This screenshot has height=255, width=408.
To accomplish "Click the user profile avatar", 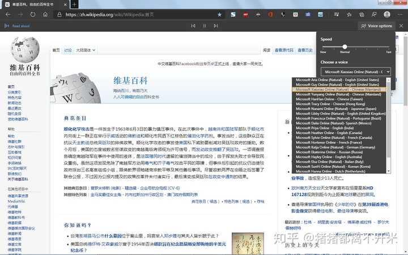I will [387, 15].
